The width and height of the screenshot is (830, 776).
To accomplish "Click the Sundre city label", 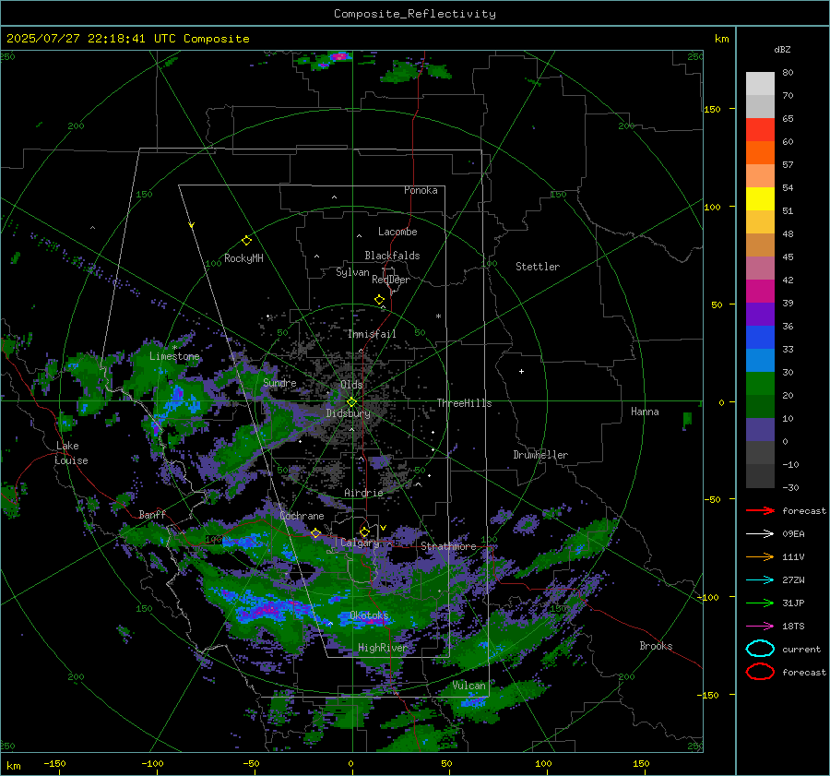I will 279,382.
